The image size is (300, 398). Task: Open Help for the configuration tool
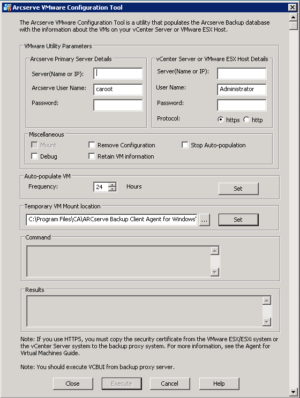219,384
